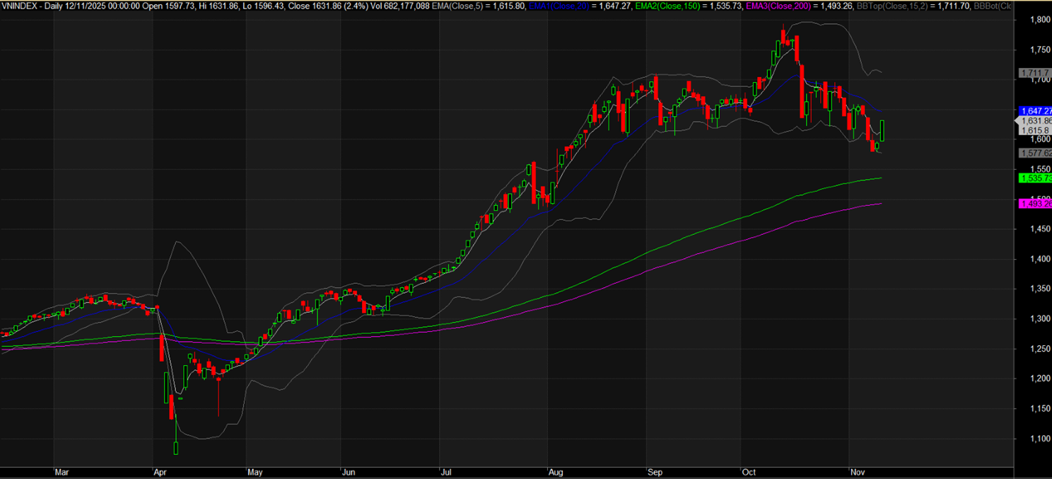Image resolution: width=1052 pixels, height=479 pixels.
Task: Click the latest green candle at right edge
Action: (x=882, y=130)
